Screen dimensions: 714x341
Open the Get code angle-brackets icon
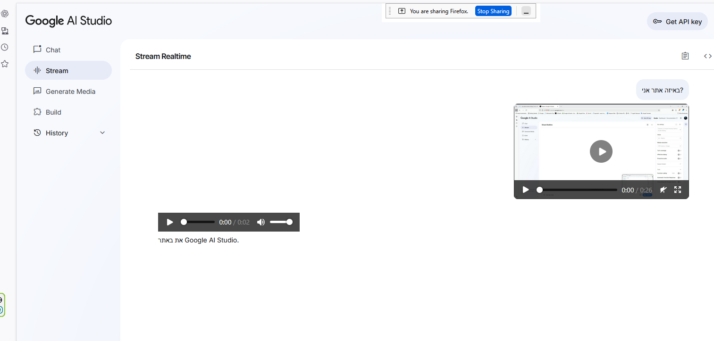707,56
